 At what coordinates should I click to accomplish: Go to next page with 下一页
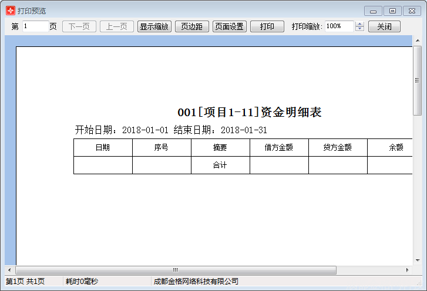79,26
